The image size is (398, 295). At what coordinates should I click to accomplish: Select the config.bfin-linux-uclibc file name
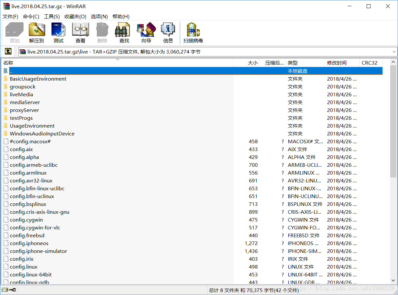tap(37, 188)
